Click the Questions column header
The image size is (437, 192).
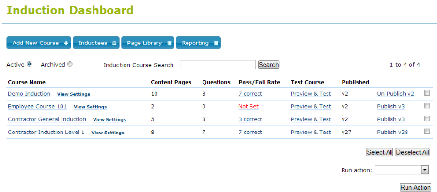[x=216, y=82]
